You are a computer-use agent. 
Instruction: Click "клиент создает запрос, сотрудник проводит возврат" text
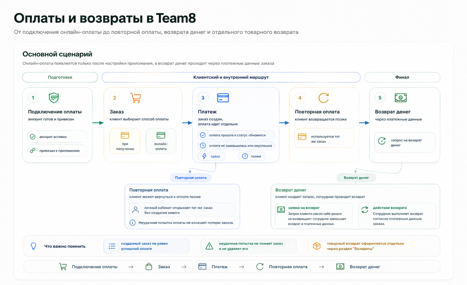(320, 197)
